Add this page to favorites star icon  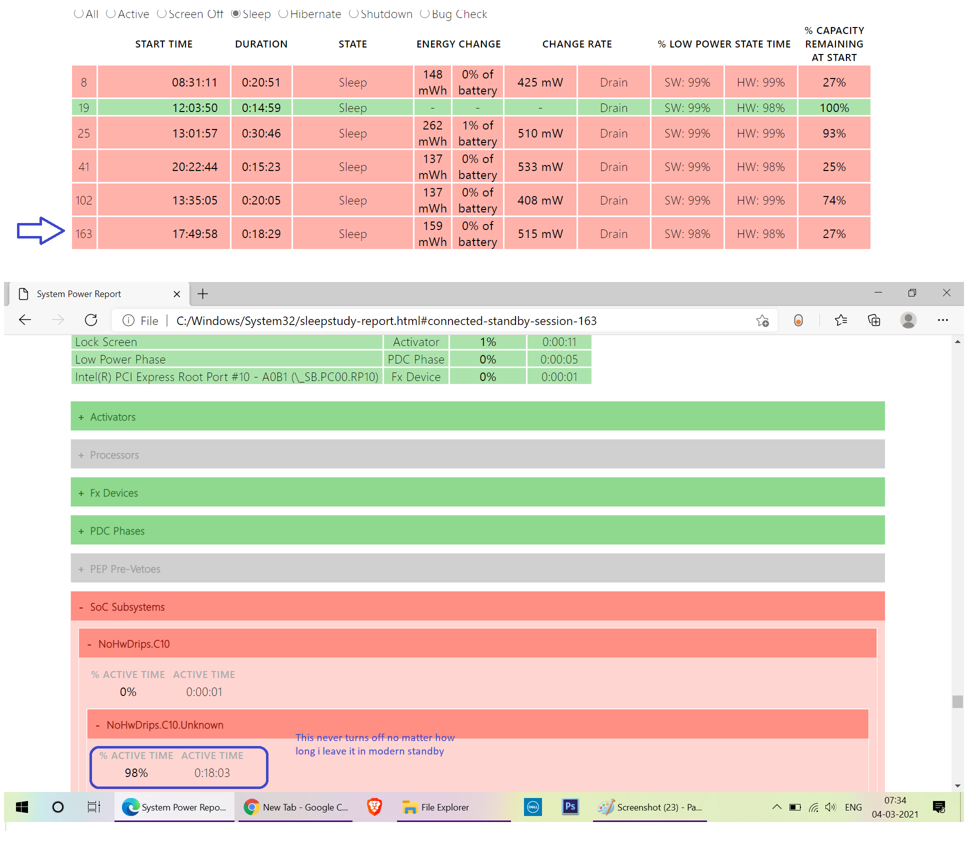[762, 320]
